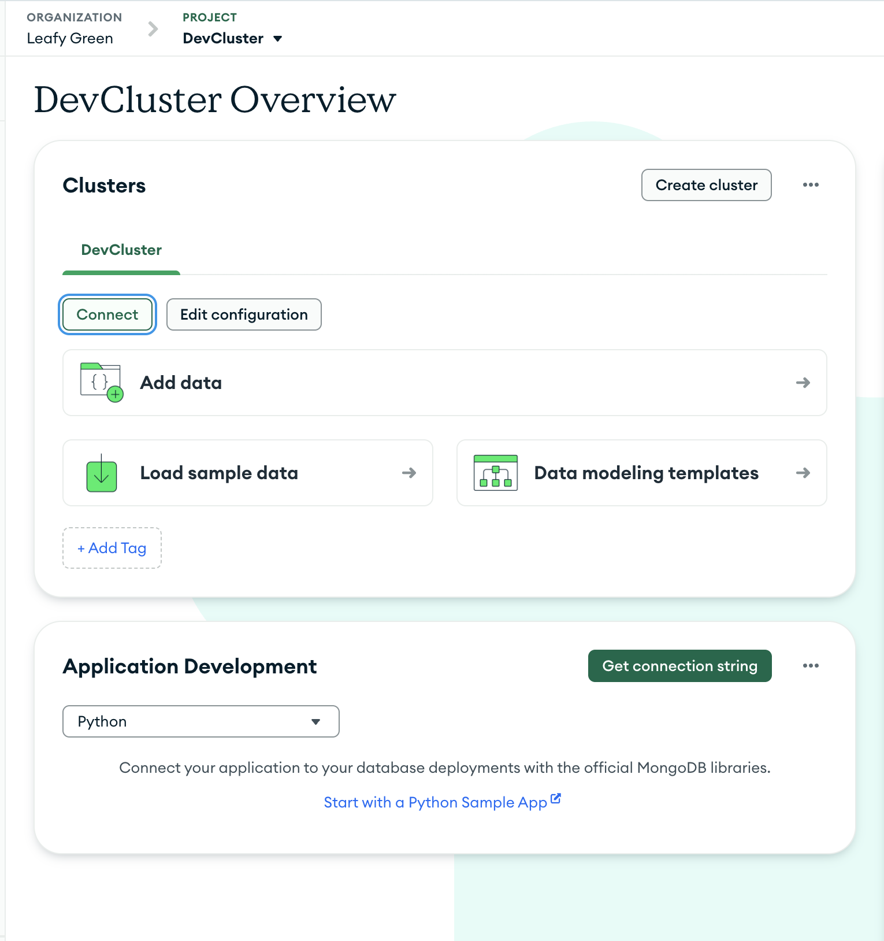Click arrow on Data modeling templates card
The width and height of the screenshot is (884, 941).
click(x=803, y=473)
